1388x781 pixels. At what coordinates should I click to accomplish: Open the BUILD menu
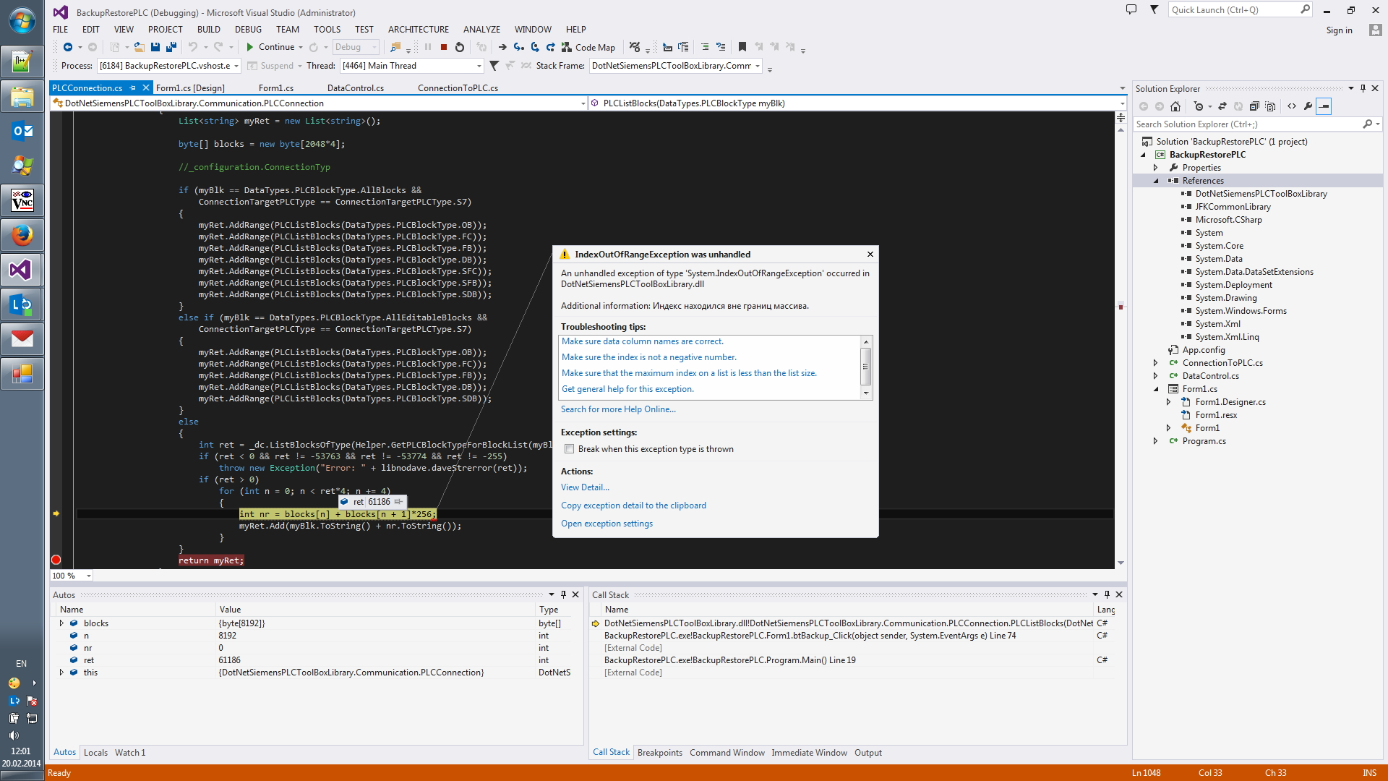coord(209,30)
